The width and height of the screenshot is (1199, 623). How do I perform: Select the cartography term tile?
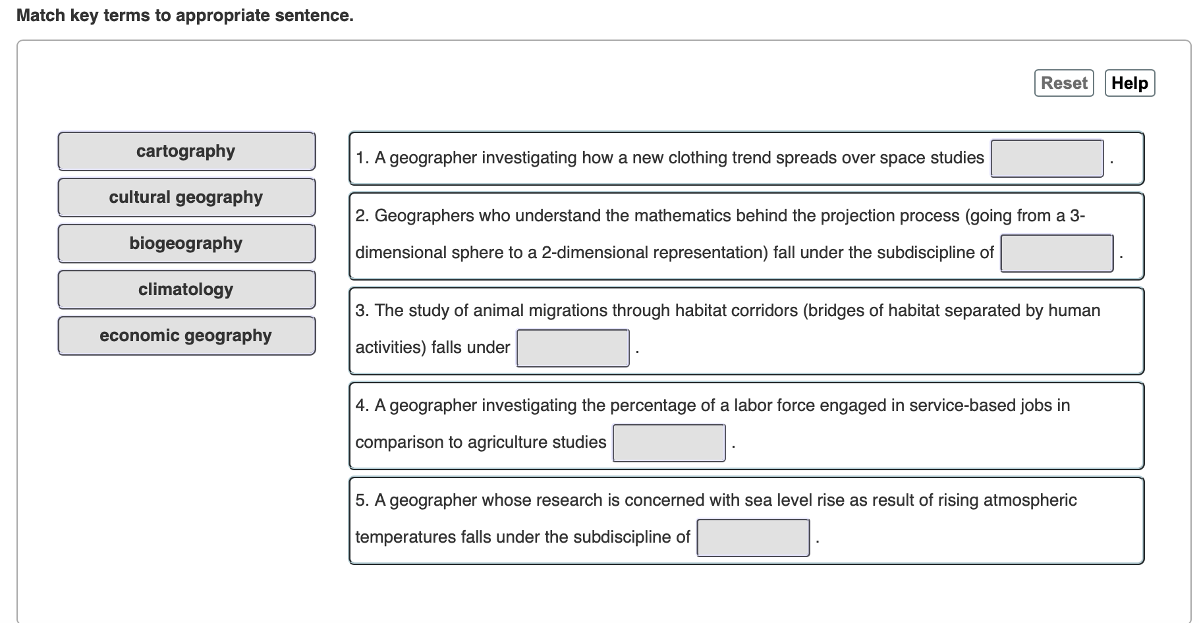click(x=186, y=151)
